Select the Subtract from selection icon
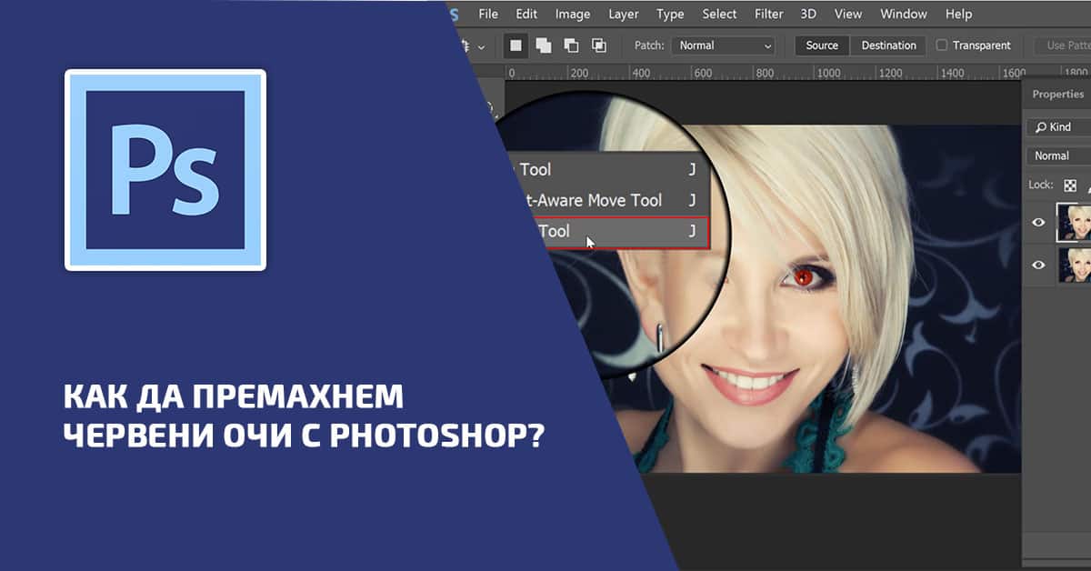This screenshot has height=571, width=1091. 571,45
